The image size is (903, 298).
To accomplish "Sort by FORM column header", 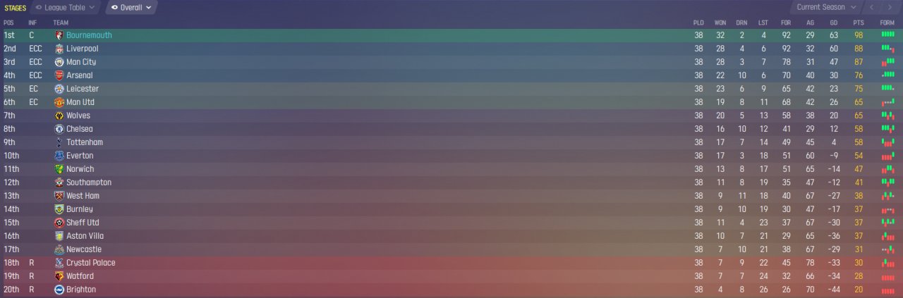I will [x=887, y=23].
